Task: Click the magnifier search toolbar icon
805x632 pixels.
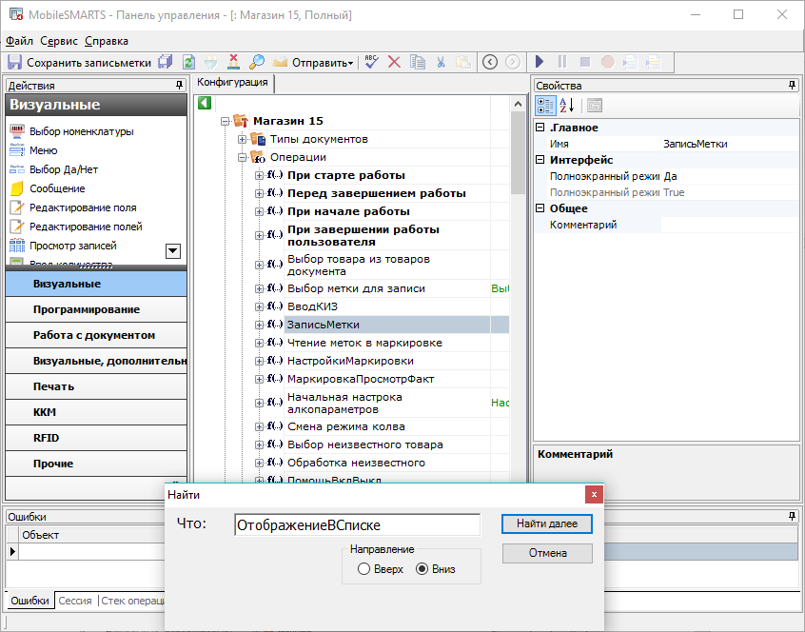Action: 256,62
